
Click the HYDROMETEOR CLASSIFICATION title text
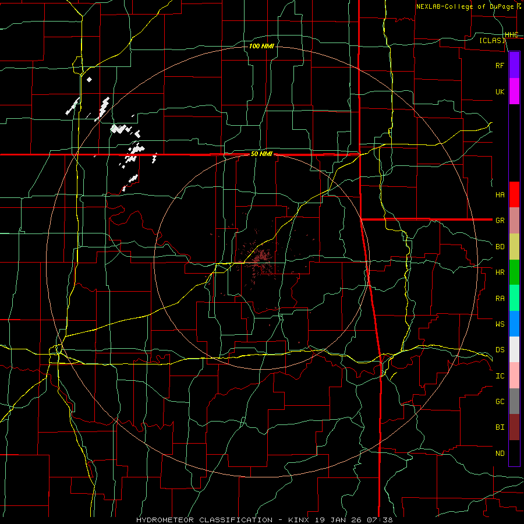click(204, 520)
